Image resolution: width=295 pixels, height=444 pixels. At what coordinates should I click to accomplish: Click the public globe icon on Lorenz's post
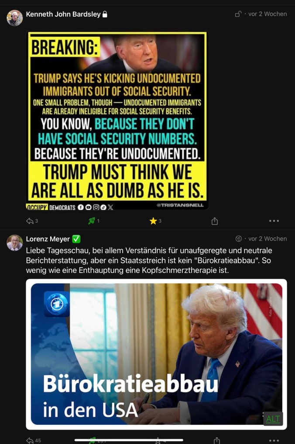click(x=238, y=239)
